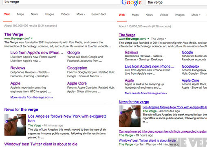Image resolution: width=207 pixels, height=147 pixels.
Task: Open underlined 'News for the verge' heading on right
Action: coord(134,102)
